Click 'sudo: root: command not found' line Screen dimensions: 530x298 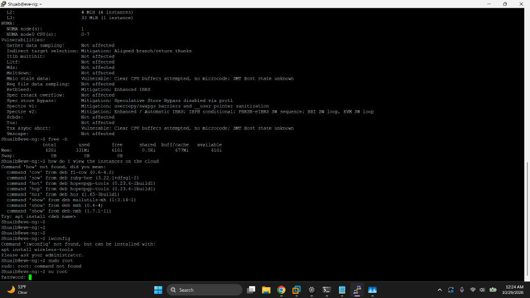41,266
